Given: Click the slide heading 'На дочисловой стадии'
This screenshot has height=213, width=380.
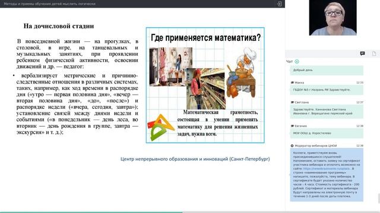Looking at the screenshot, I should point(59,26).
